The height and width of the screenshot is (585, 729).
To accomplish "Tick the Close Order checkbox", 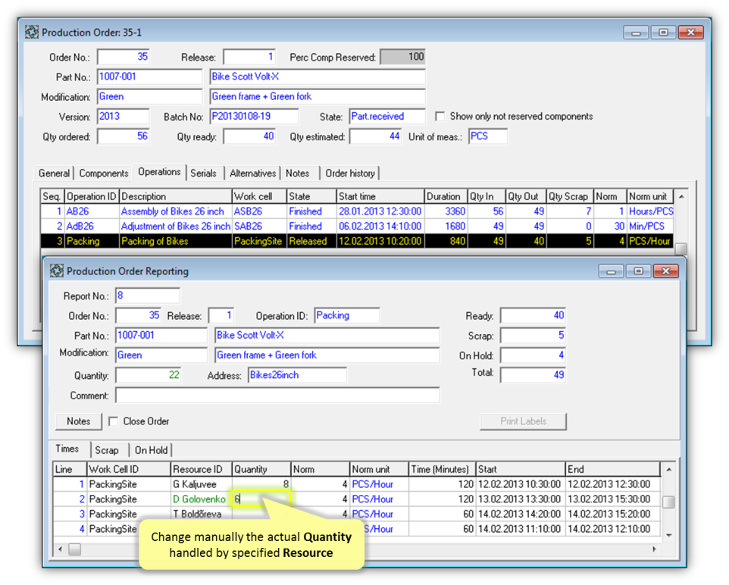I will pos(113,421).
